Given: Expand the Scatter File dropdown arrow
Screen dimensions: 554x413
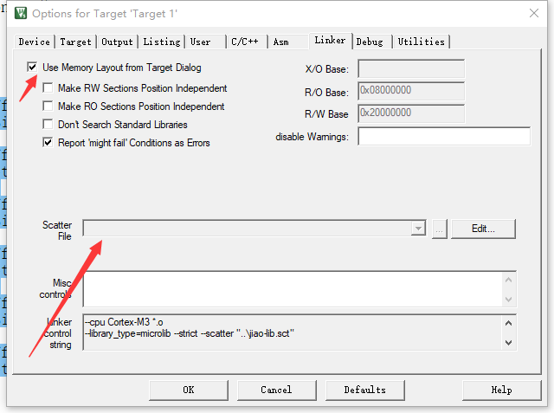Looking at the screenshot, I should click(x=418, y=229).
